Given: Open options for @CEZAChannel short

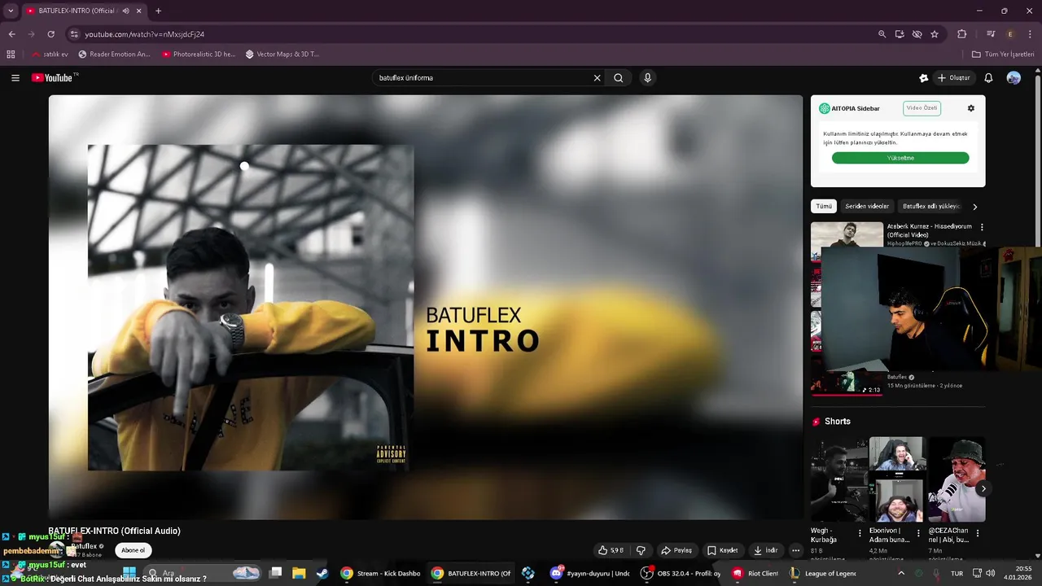Looking at the screenshot, I should pos(978,534).
